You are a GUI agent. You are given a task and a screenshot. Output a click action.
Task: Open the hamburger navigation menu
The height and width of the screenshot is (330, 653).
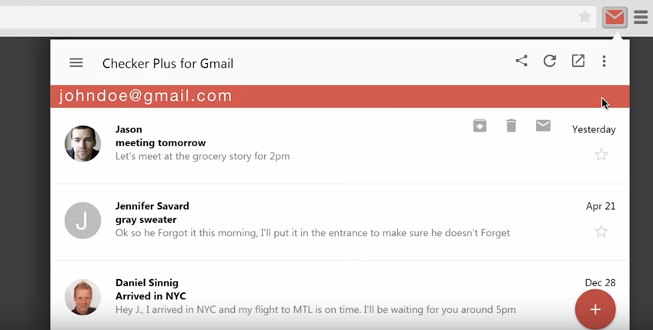coord(76,63)
